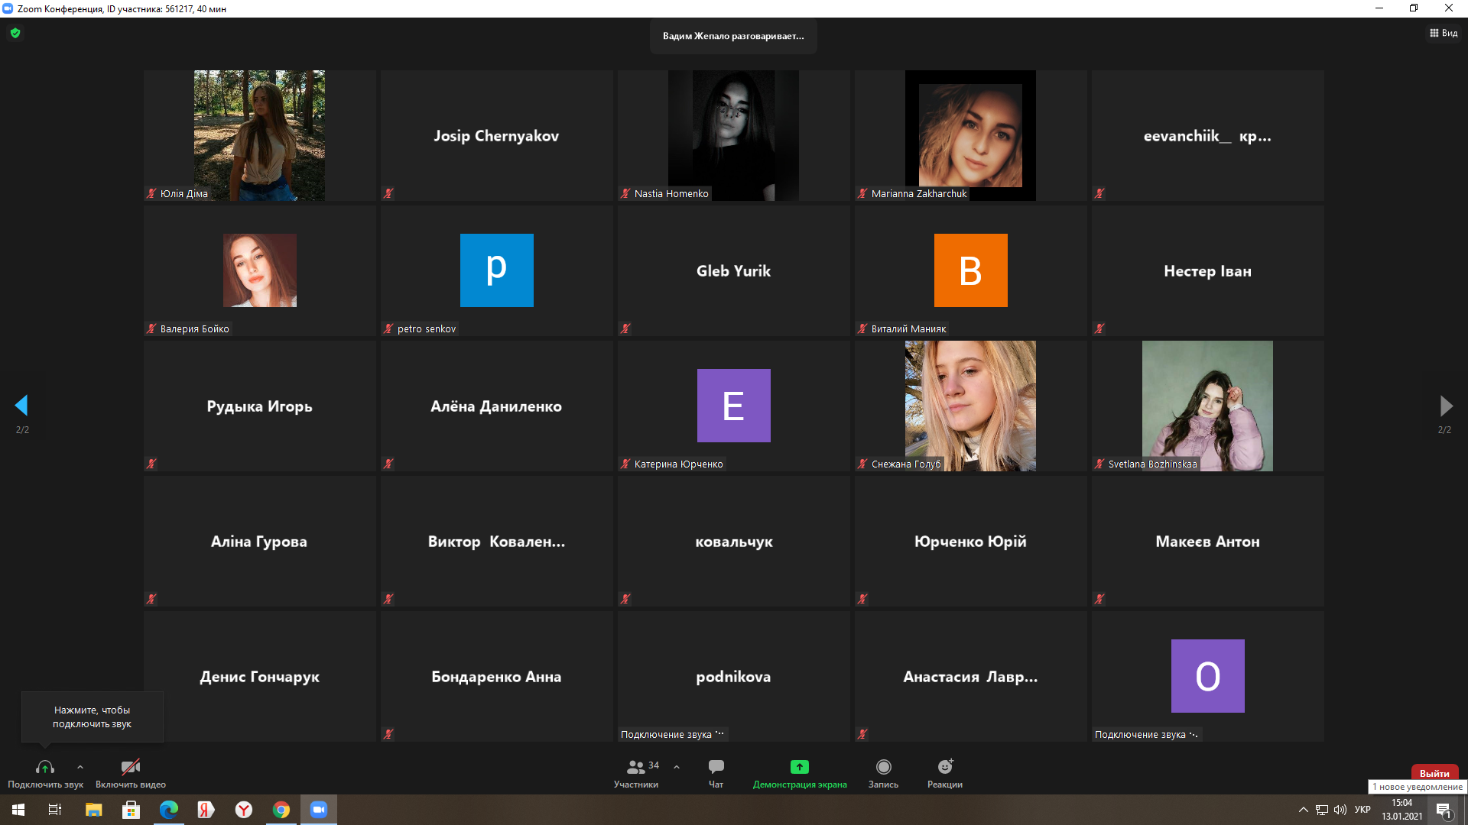Expand audio options arrow beside headphones
Screen dimensions: 1468x825
[80, 767]
